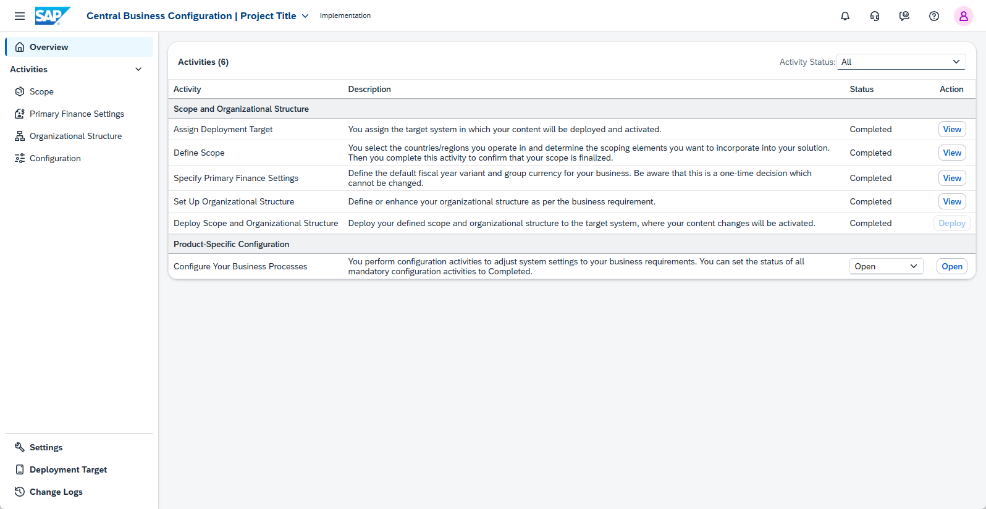Open the hamburger navigation menu icon

pos(20,16)
